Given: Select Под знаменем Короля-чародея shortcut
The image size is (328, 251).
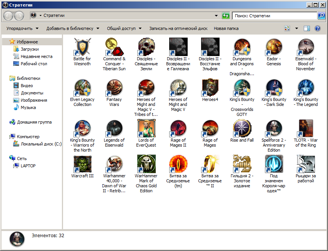Looking at the screenshot, I should [x=274, y=174].
